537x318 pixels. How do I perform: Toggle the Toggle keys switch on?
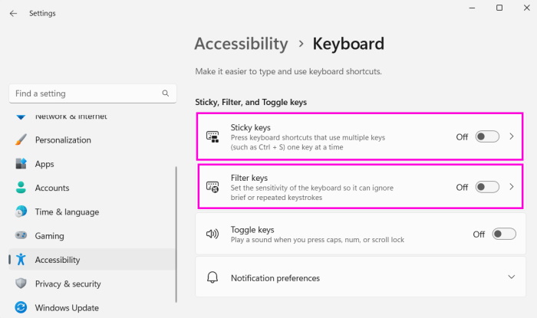pyautogui.click(x=503, y=234)
